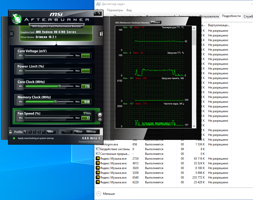Image resolution: width=253 pixels, height=200 pixels.
Task: Minimize the MSI Afterburner window
Action: coord(95,13)
